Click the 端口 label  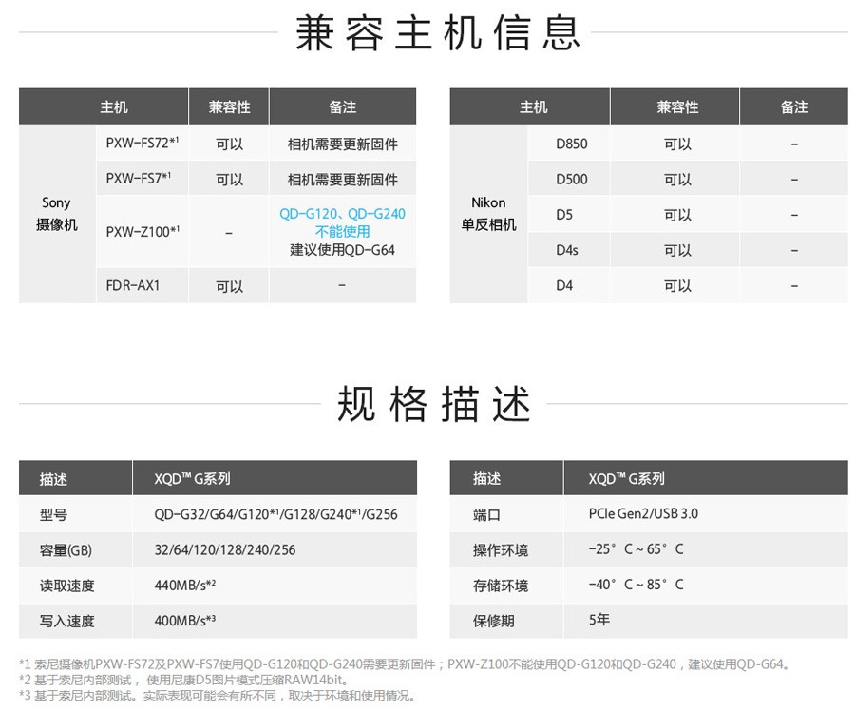click(486, 514)
